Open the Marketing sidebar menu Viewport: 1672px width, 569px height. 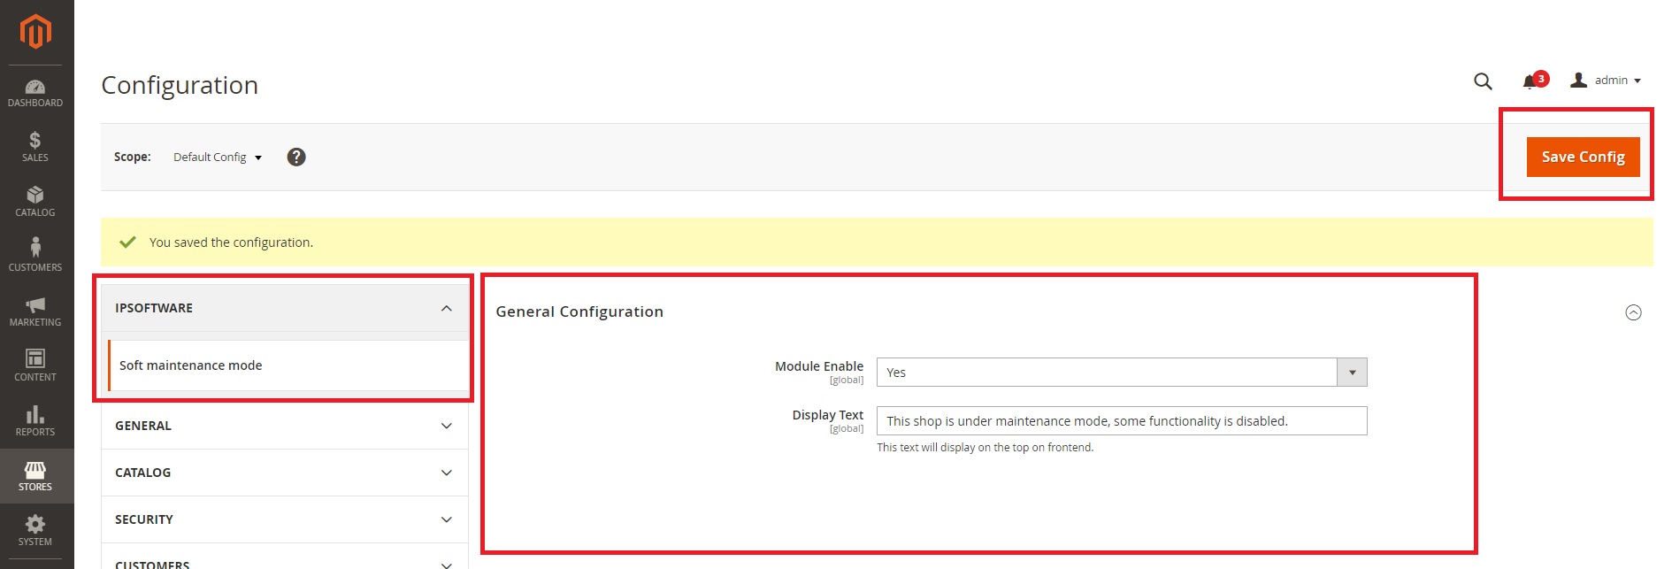(x=35, y=311)
